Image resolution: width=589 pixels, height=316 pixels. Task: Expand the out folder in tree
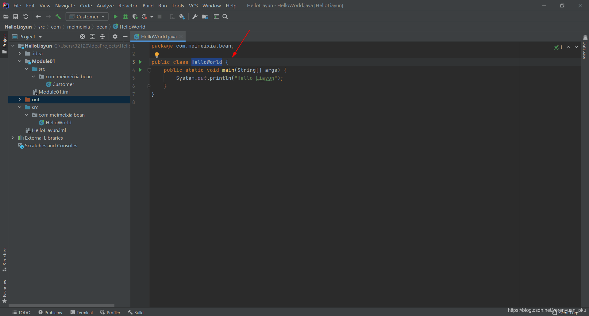(20, 99)
